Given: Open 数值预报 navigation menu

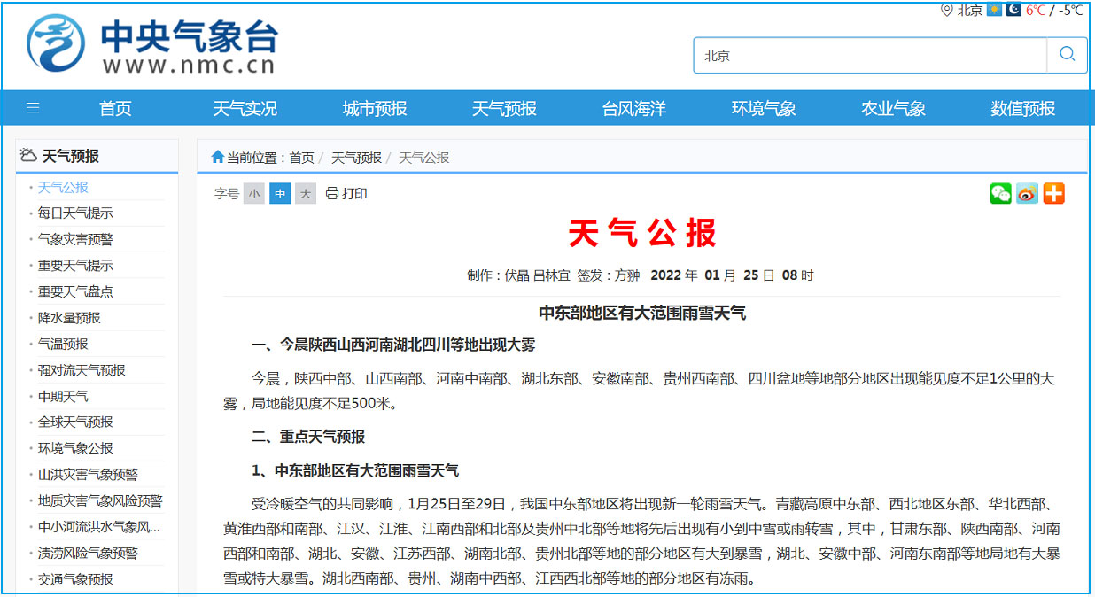Looking at the screenshot, I should 1023,108.
